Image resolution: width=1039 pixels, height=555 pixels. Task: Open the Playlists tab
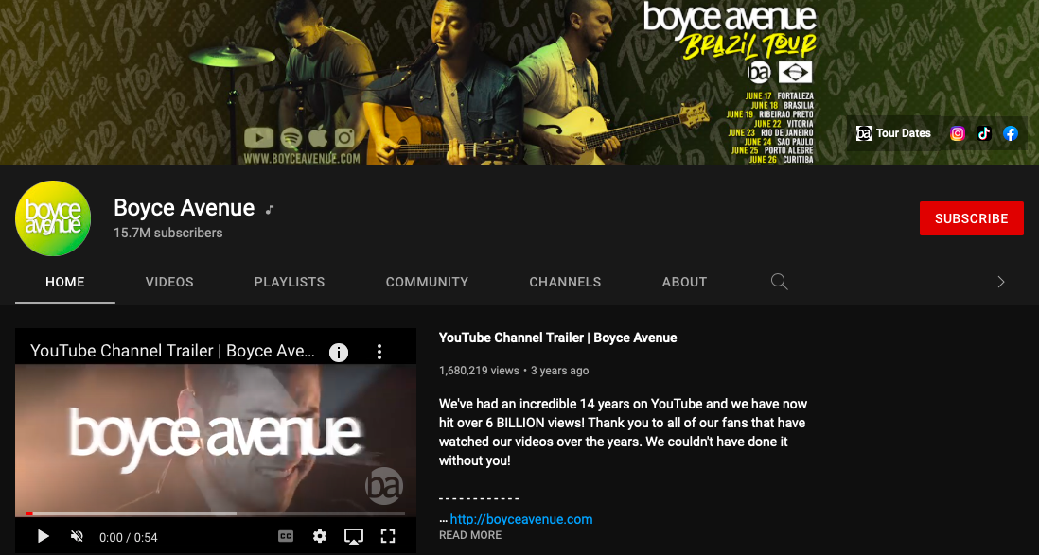(290, 282)
